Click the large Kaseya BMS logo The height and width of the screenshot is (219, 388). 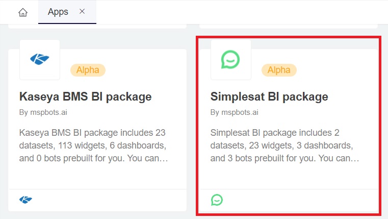click(x=39, y=60)
